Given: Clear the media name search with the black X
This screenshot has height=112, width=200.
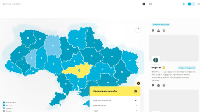Looking at the screenshot, I should (x=144, y=4).
